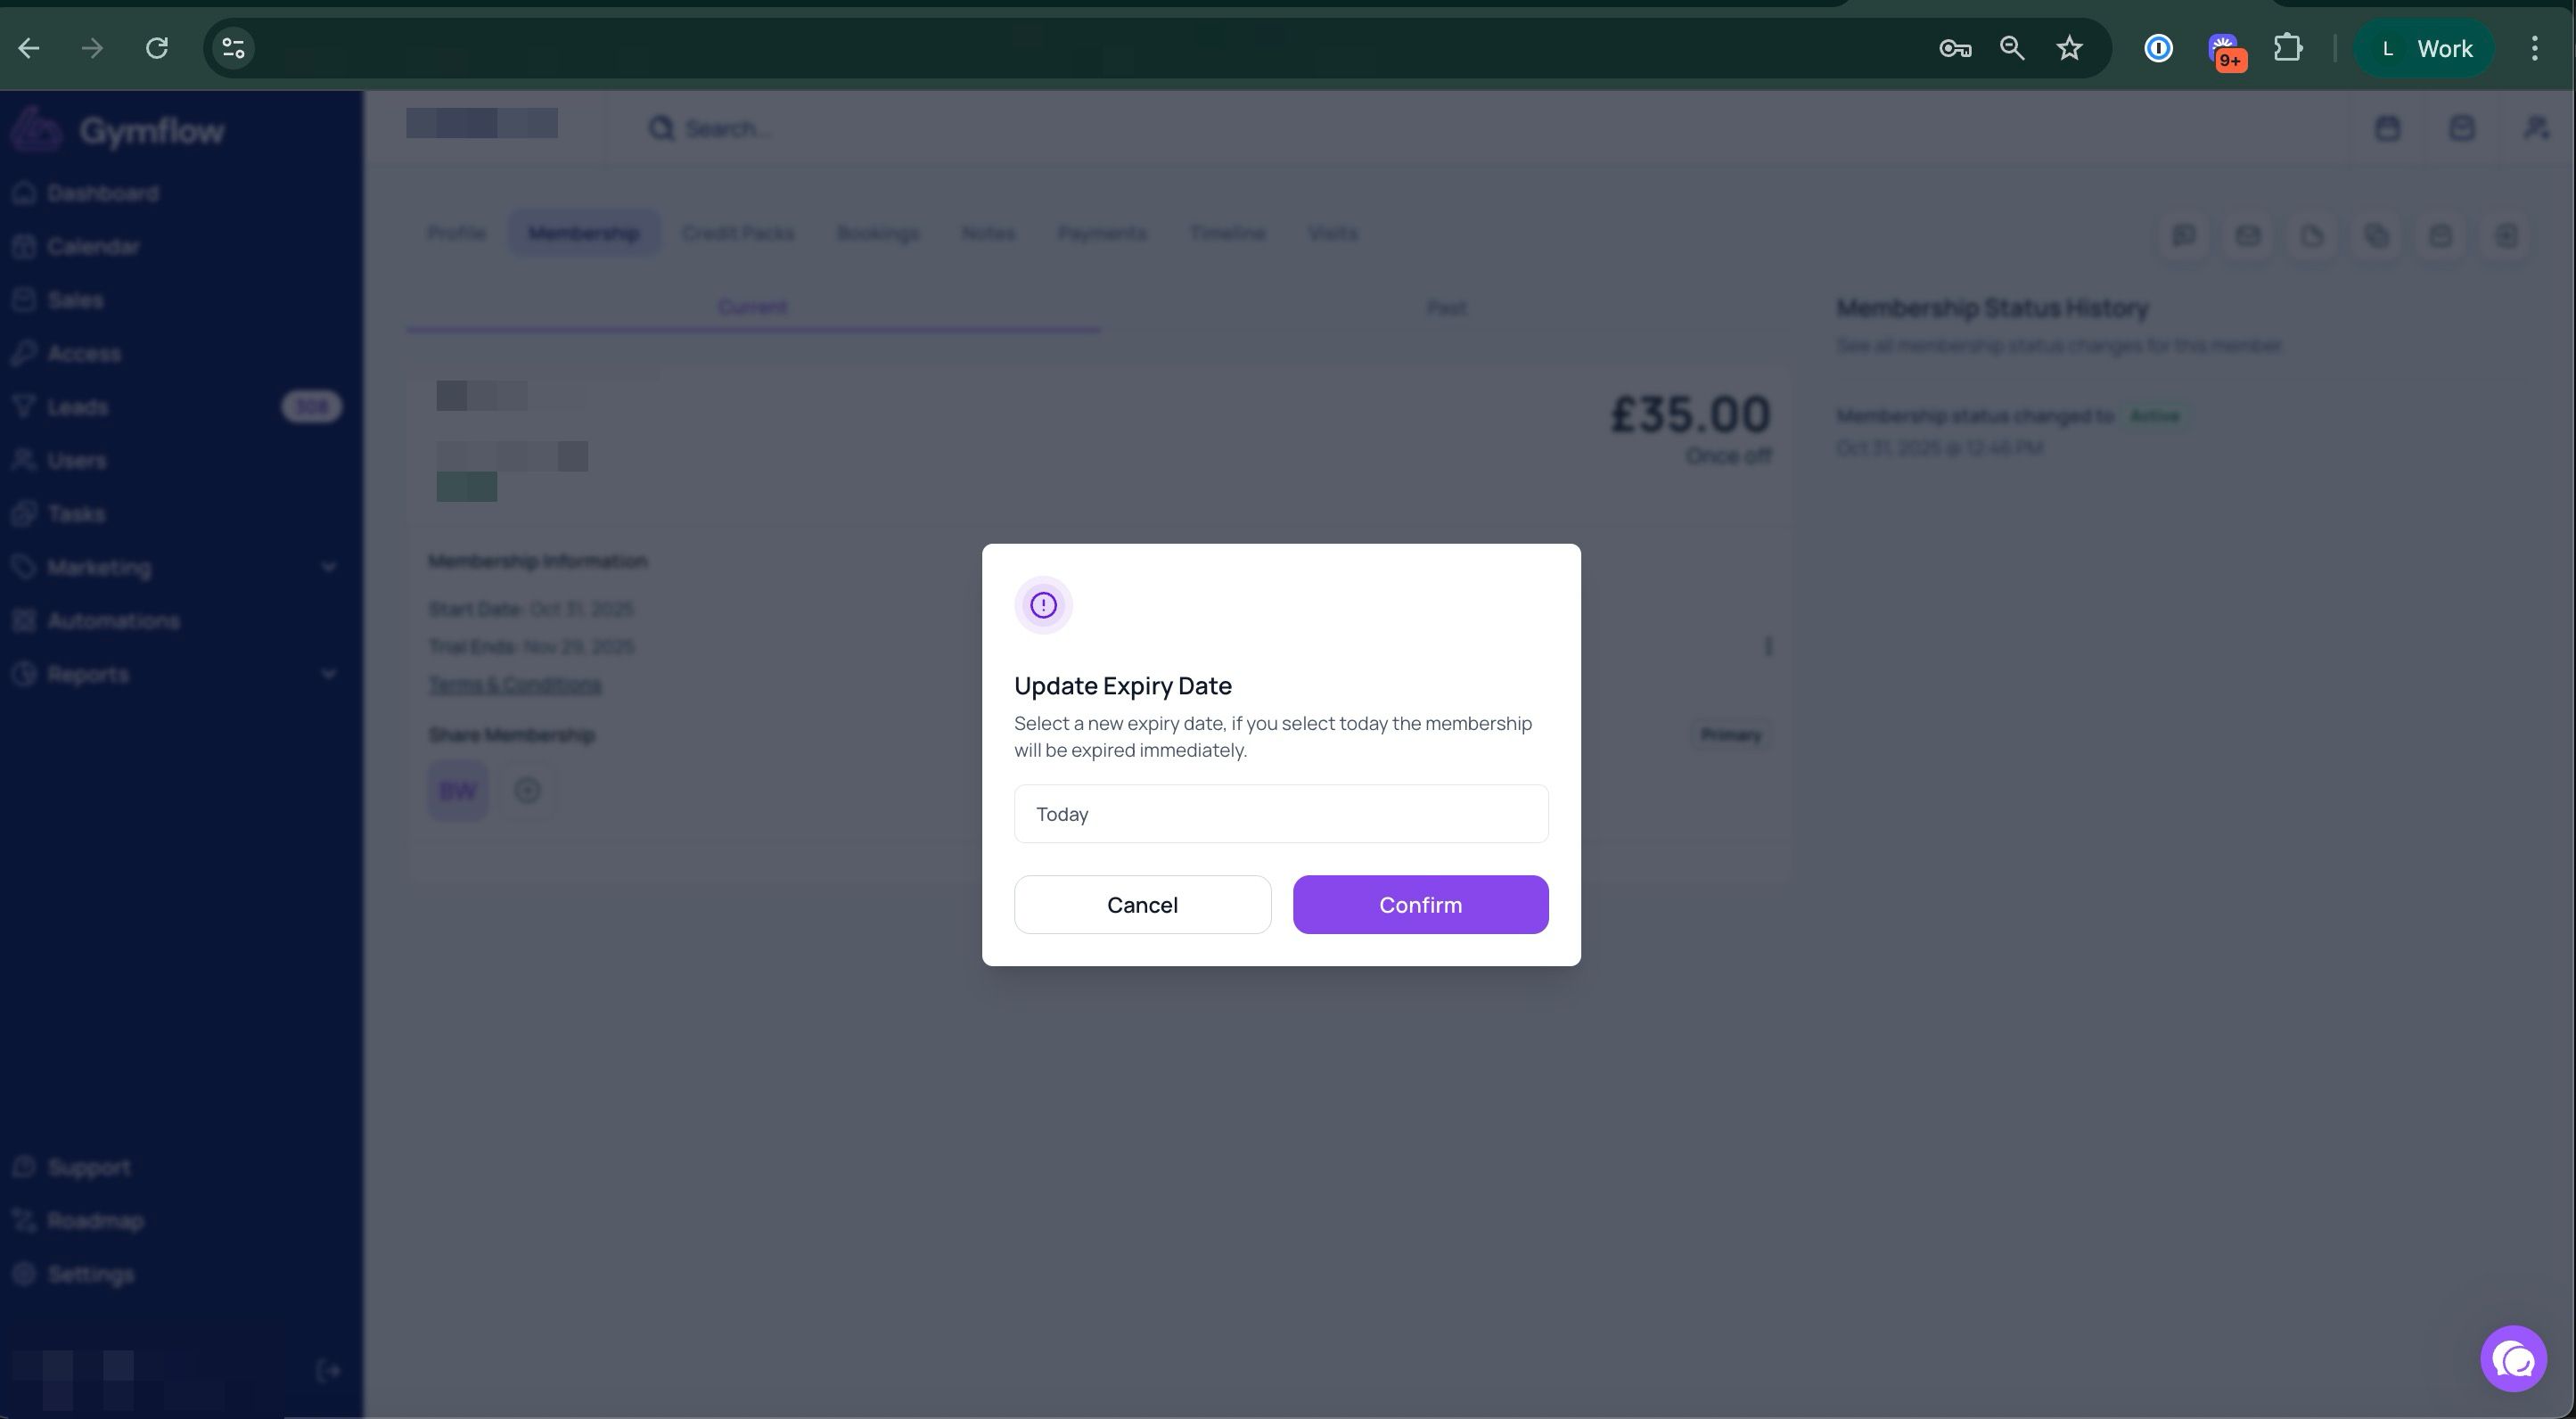Go back using browser back arrow
Screen dimensions: 2576x1419
click(29, 48)
